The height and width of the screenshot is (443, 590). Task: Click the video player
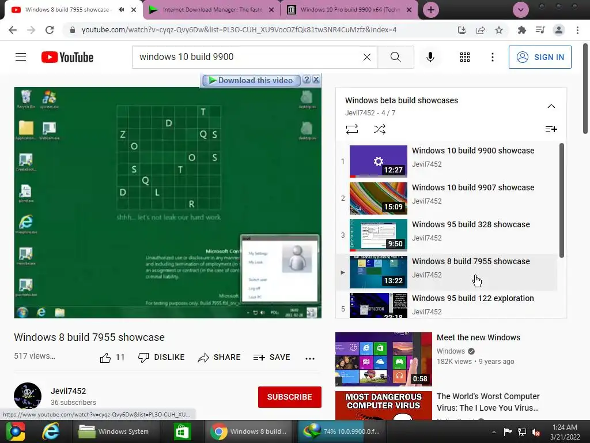point(168,202)
